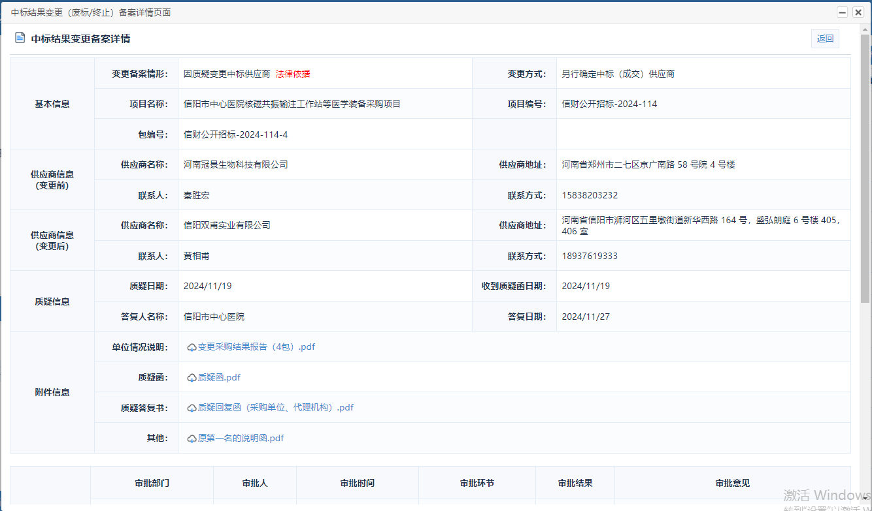
Task: Open the 法律依据 red link
Action: [x=293, y=74]
